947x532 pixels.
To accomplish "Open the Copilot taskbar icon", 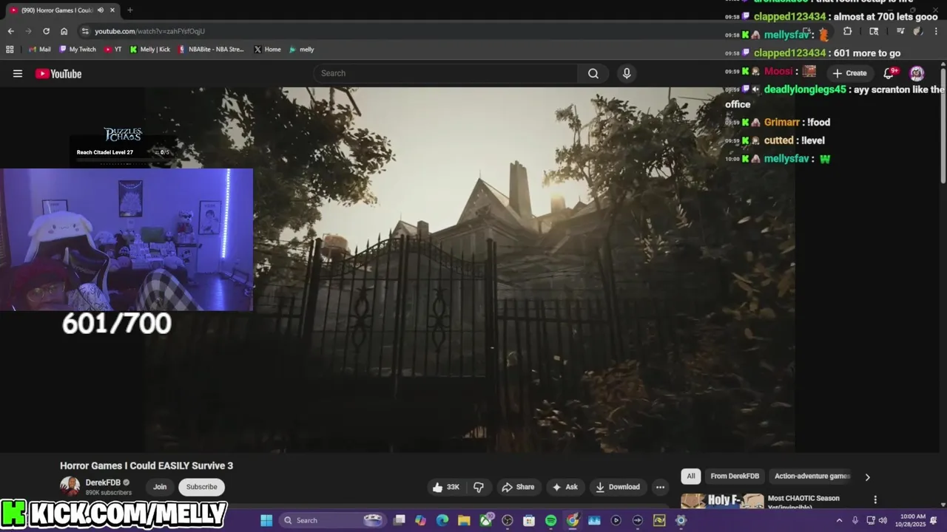I will (x=420, y=520).
